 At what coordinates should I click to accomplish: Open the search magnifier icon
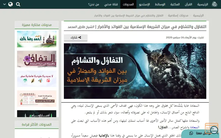click(18, 4)
